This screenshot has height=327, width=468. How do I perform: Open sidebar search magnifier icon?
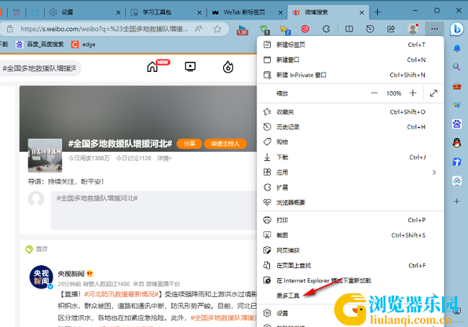(456, 67)
